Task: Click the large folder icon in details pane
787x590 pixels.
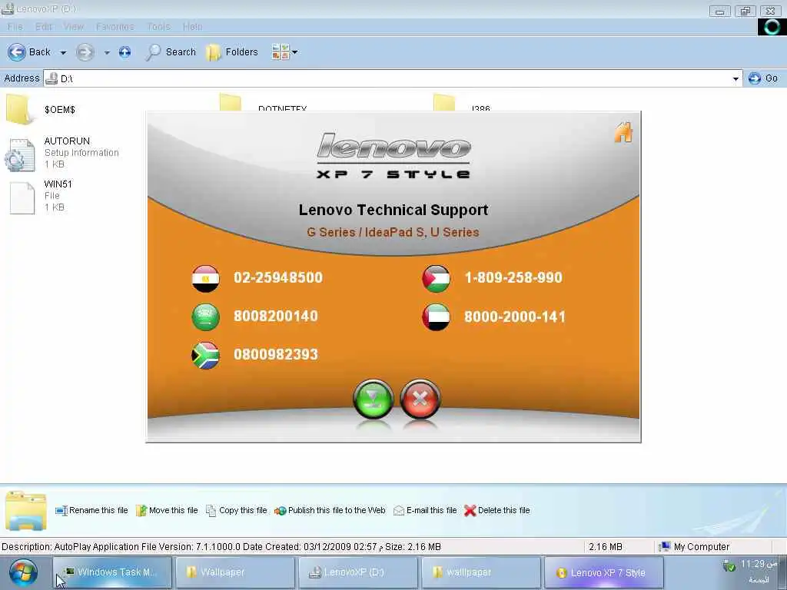Action: pyautogui.click(x=26, y=511)
